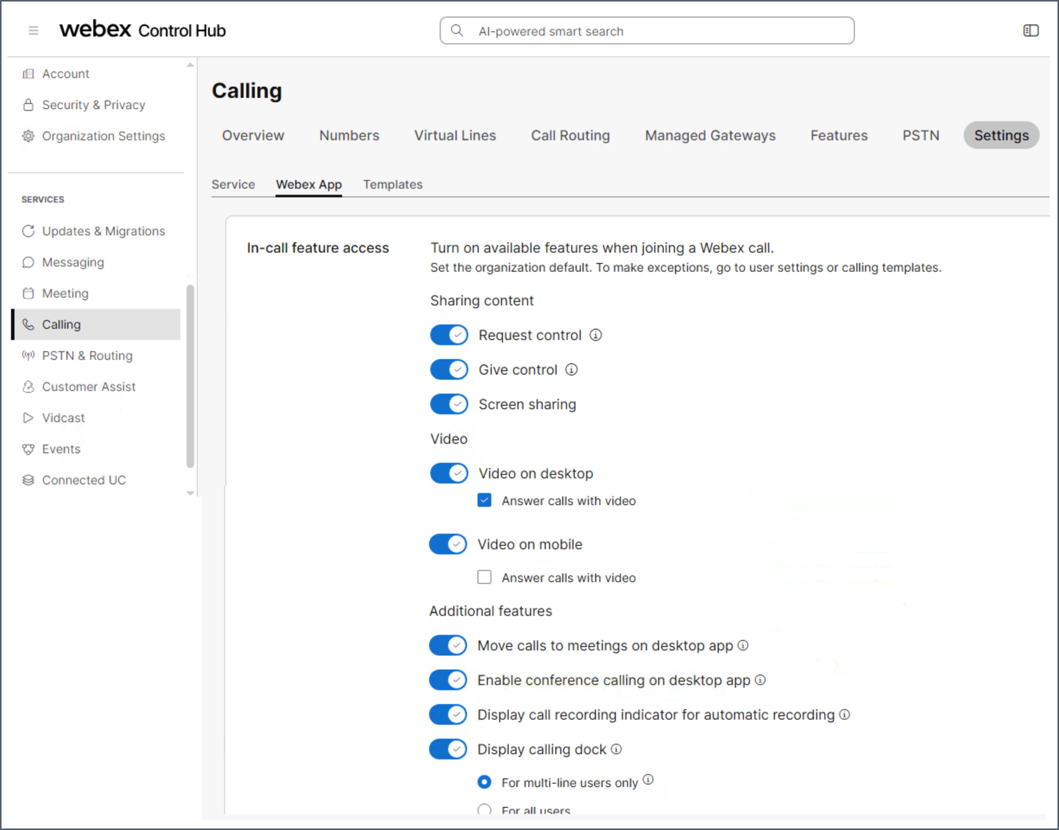Open Organization Settings link

tap(103, 136)
